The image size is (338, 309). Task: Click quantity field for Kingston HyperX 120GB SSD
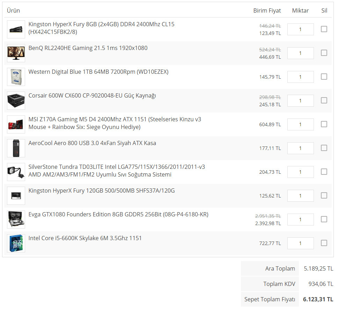tap(301, 195)
